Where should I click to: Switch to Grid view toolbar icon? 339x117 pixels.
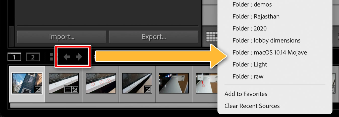[x=211, y=37]
